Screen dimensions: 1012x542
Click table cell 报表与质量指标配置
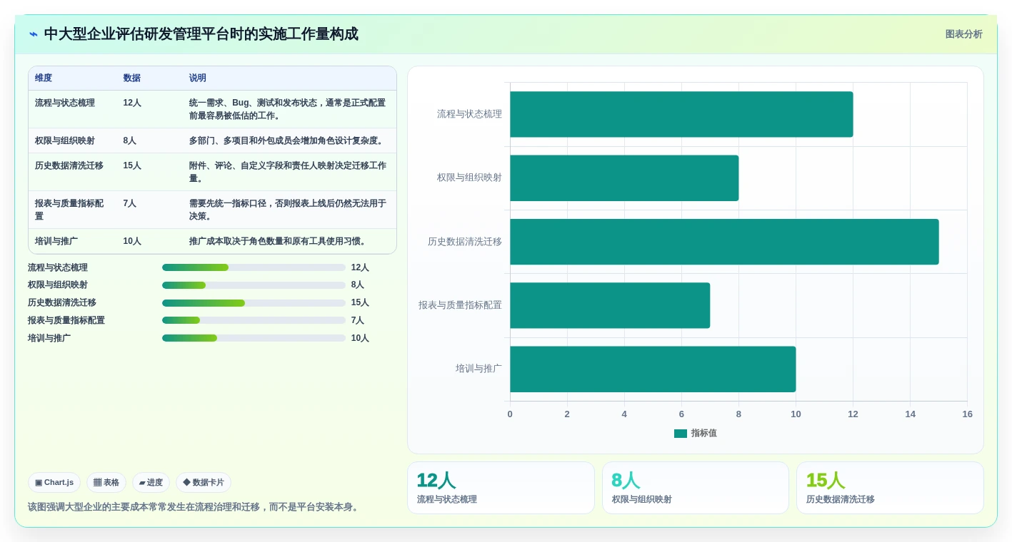pyautogui.click(x=69, y=210)
